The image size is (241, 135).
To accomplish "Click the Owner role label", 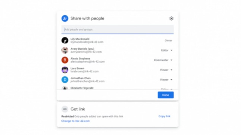I will click(x=169, y=41).
